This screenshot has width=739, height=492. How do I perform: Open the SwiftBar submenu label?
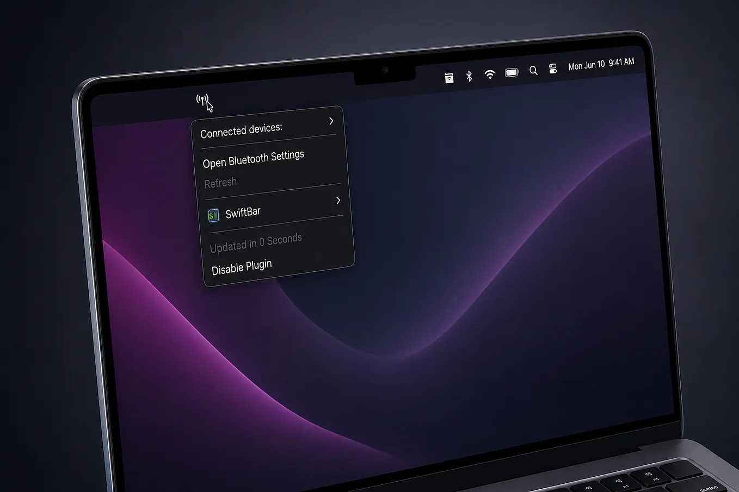click(243, 212)
